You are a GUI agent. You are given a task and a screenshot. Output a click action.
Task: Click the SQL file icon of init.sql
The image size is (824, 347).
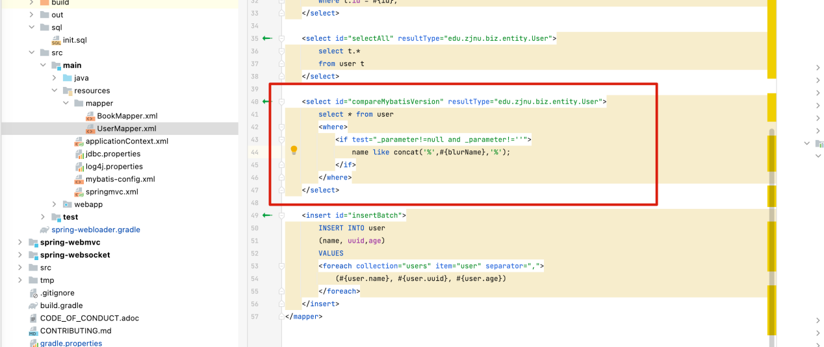tap(56, 40)
